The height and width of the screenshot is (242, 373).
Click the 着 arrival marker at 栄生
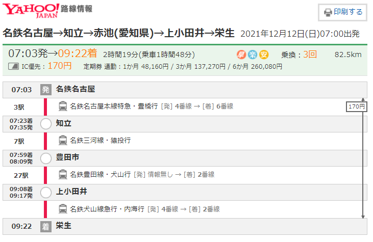46,227
